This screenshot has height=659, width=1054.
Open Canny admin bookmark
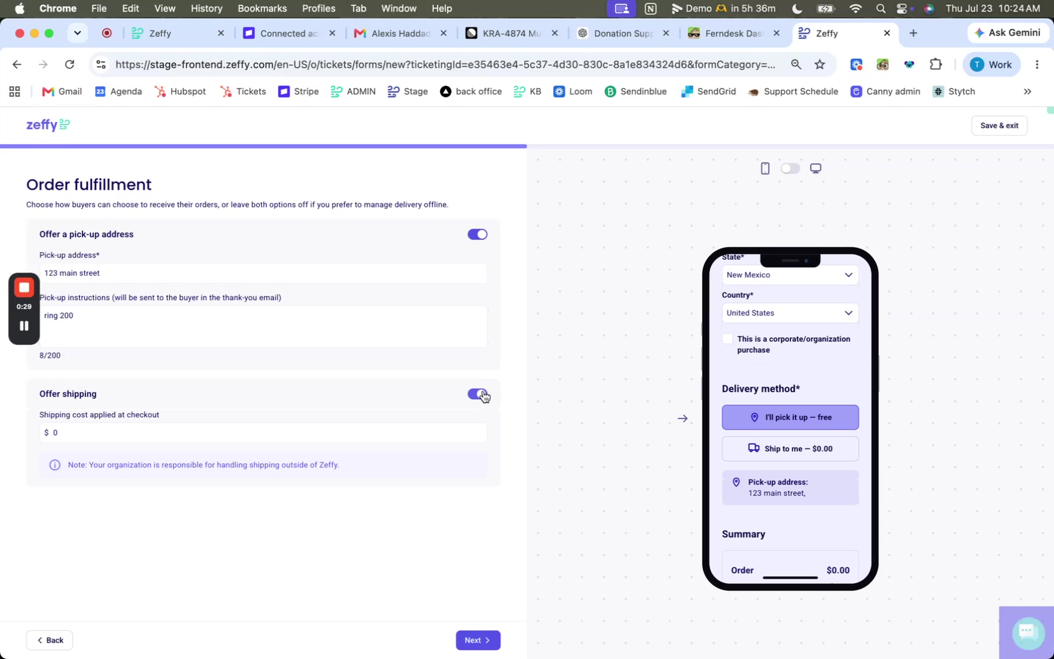[885, 92]
